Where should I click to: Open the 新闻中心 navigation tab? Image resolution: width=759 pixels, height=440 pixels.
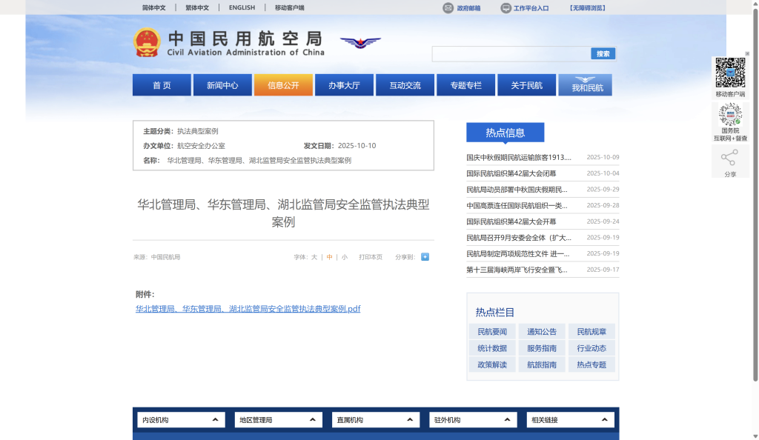click(x=222, y=85)
